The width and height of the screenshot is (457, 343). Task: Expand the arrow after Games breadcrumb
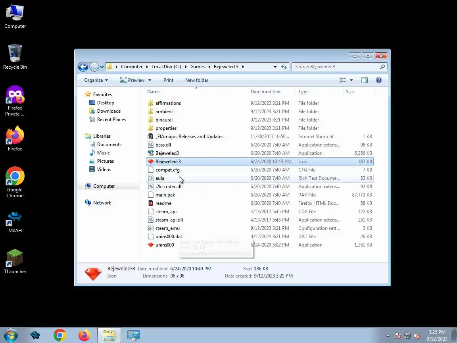(209, 67)
